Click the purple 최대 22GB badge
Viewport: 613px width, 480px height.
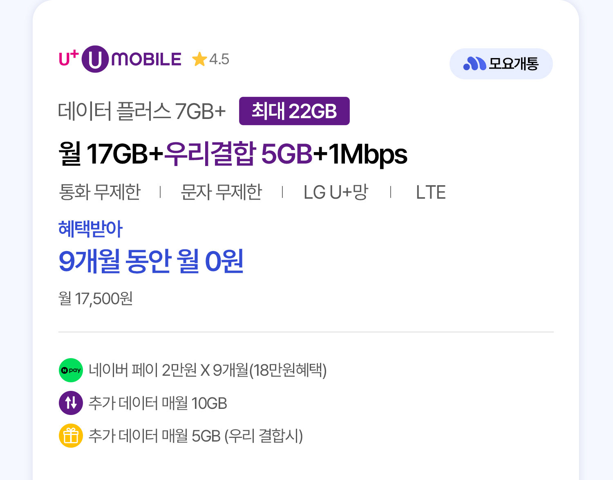pyautogui.click(x=294, y=111)
